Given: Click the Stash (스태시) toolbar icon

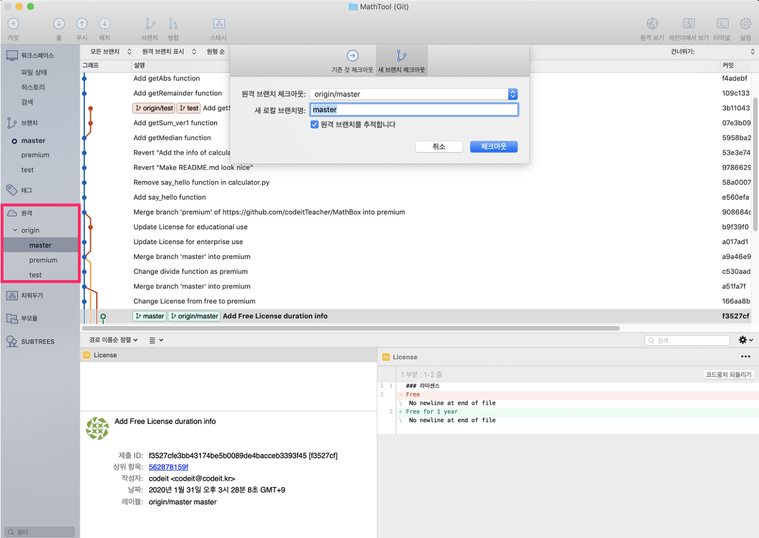Looking at the screenshot, I should (x=218, y=24).
